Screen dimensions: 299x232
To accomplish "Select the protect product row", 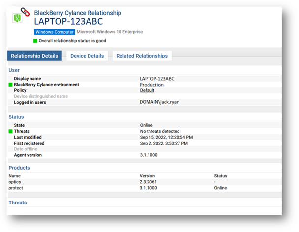I will point(16,187).
